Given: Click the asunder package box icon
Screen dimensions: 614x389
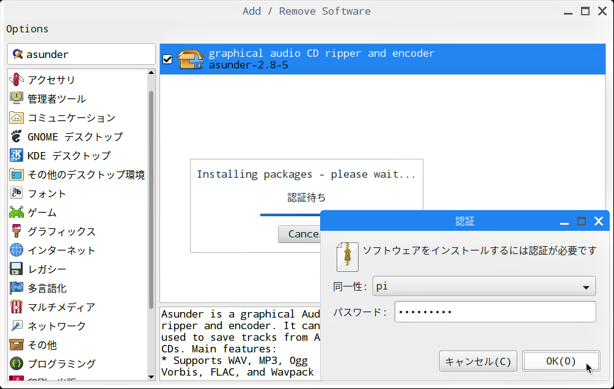Looking at the screenshot, I should [x=190, y=59].
